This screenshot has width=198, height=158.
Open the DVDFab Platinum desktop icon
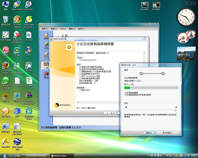[x=17, y=22]
